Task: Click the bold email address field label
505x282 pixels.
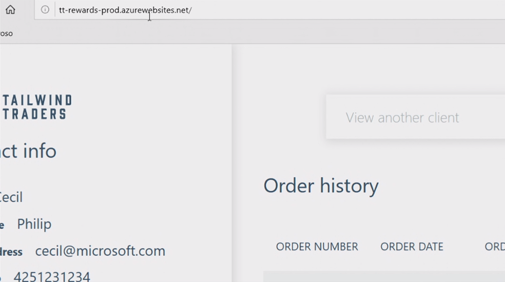Action: 11,252
